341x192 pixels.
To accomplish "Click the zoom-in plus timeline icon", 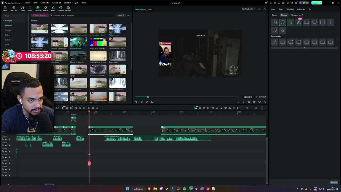I will 256,108.
